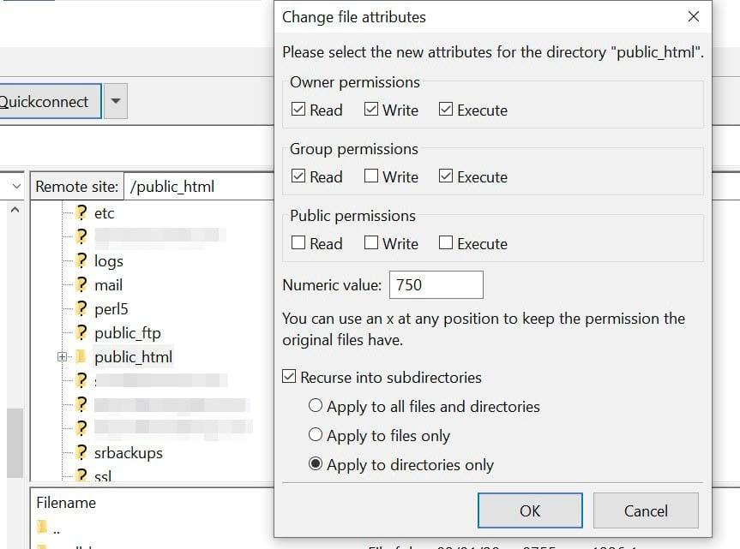Screen dimensions: 740x549
Task: Click the question mark icon beside logs
Action: click(81, 261)
